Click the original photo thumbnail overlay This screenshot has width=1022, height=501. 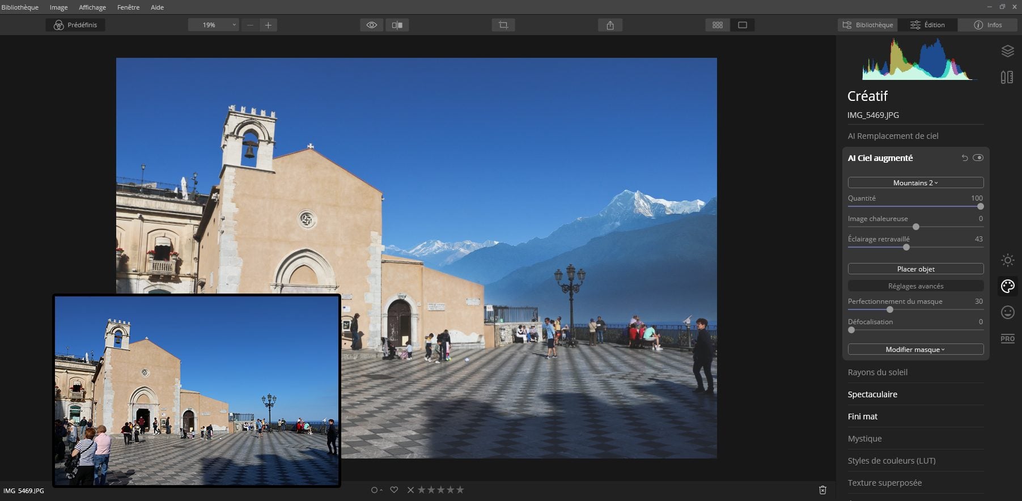point(197,390)
